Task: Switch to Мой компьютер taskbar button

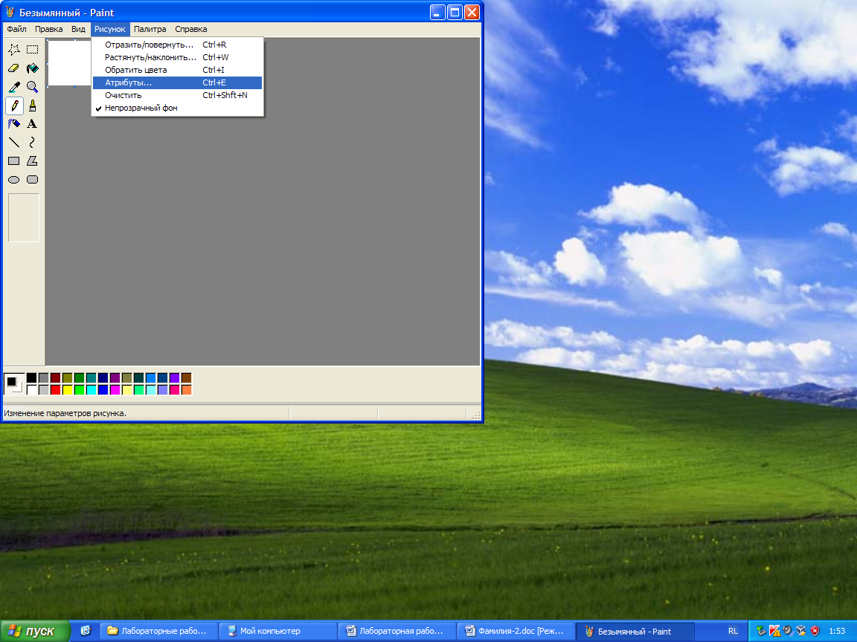Action: [x=277, y=631]
